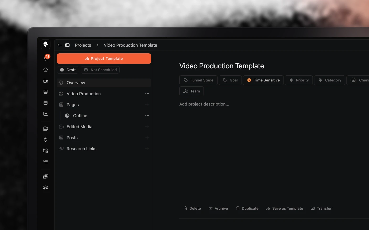
Task: Open the task checklist sidebar icon
Action: pos(46,162)
